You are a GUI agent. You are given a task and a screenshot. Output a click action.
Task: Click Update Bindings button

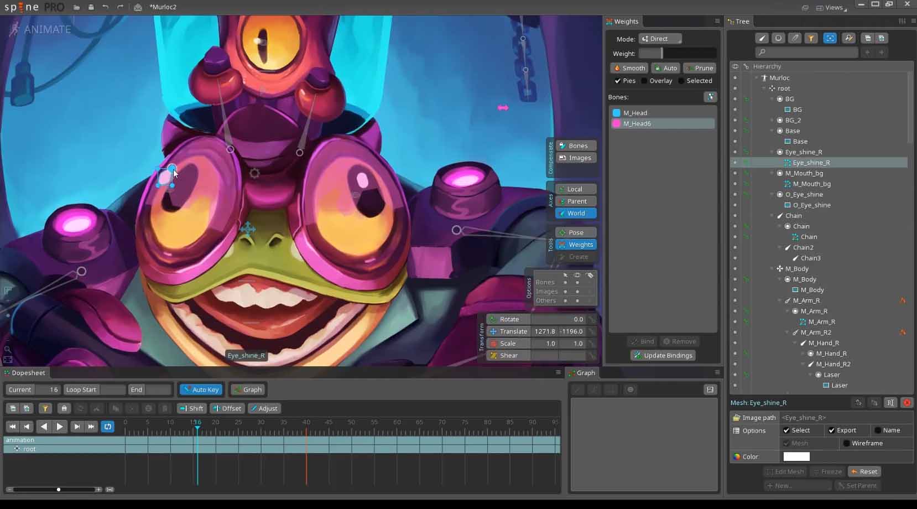click(663, 355)
